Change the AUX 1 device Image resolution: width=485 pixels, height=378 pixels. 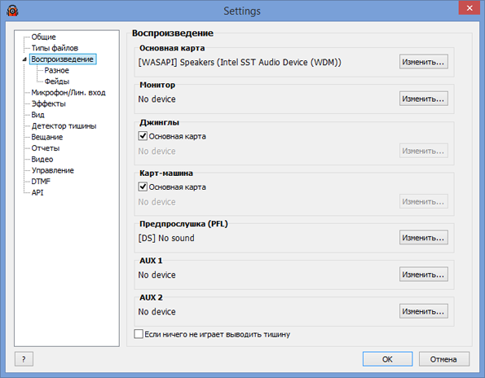pos(423,275)
